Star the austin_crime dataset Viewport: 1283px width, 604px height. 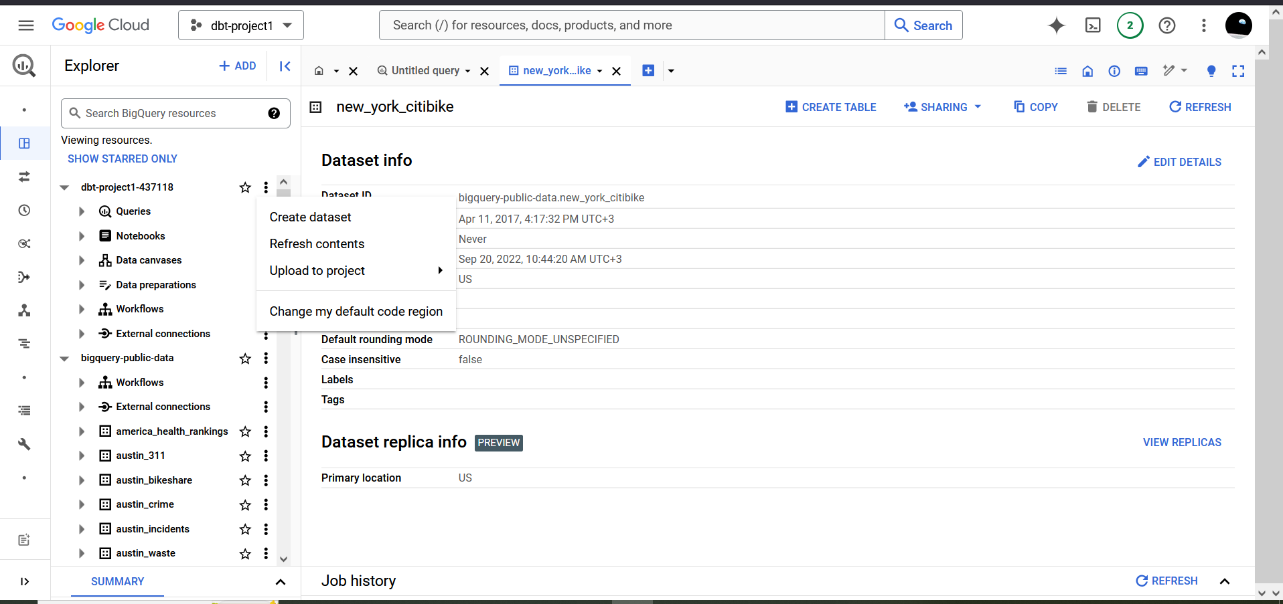(x=245, y=504)
